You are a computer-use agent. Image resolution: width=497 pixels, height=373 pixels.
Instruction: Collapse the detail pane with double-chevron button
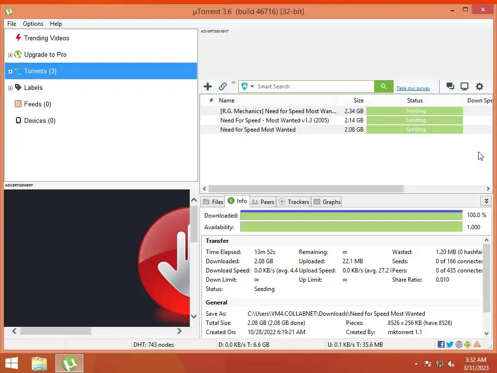click(486, 201)
